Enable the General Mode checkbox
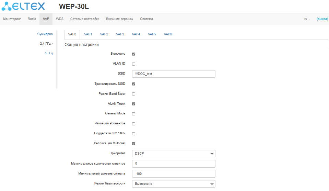This screenshot has height=191, width=329. [x=134, y=114]
